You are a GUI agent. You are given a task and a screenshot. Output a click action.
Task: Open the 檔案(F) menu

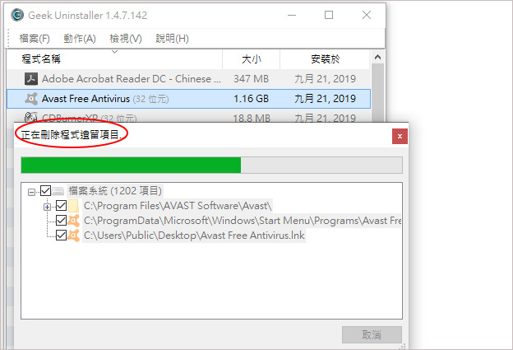(x=35, y=39)
